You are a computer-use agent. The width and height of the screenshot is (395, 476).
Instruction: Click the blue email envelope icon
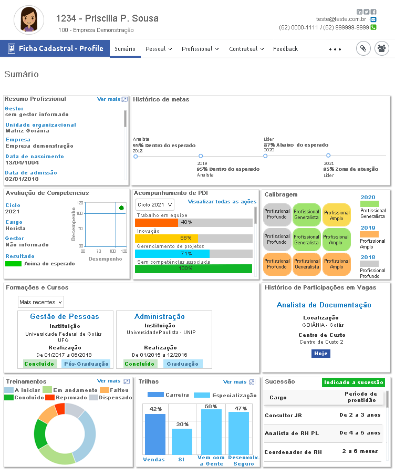coord(373,19)
